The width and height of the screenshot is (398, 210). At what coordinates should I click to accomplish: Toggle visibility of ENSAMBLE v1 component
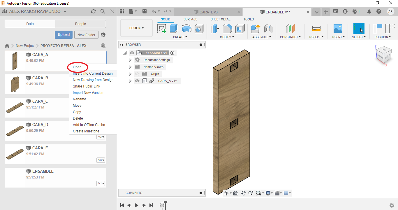pyautogui.click(x=132, y=53)
